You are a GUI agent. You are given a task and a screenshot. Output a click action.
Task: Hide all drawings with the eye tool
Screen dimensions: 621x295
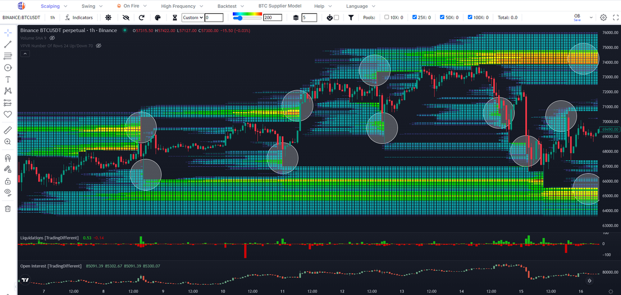pos(8,192)
